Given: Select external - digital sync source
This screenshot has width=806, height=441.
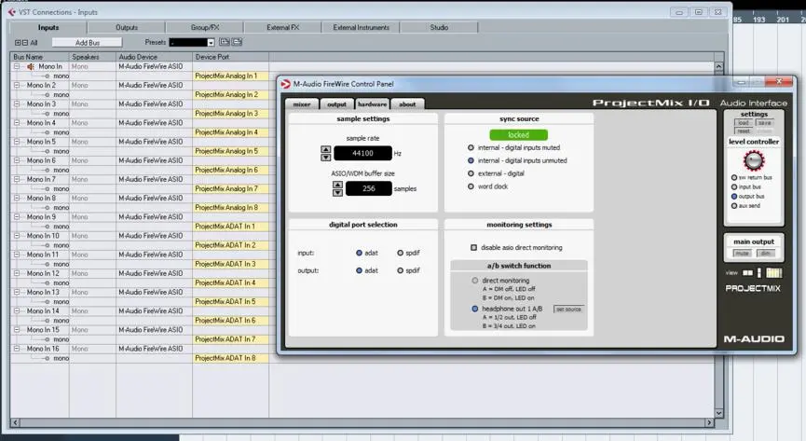Looking at the screenshot, I should pyautogui.click(x=471, y=173).
